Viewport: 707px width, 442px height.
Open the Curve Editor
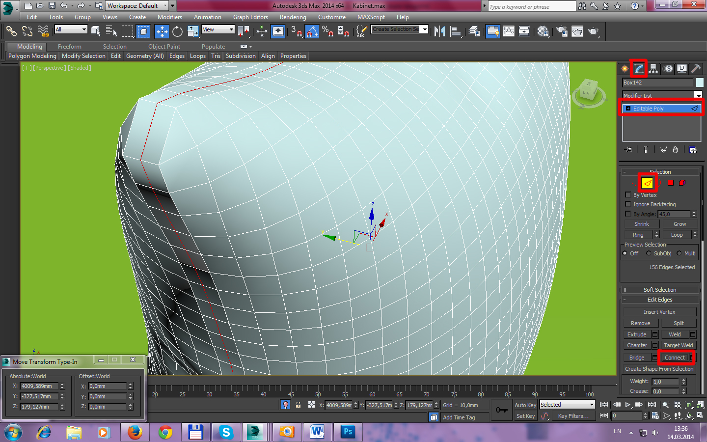click(509, 31)
